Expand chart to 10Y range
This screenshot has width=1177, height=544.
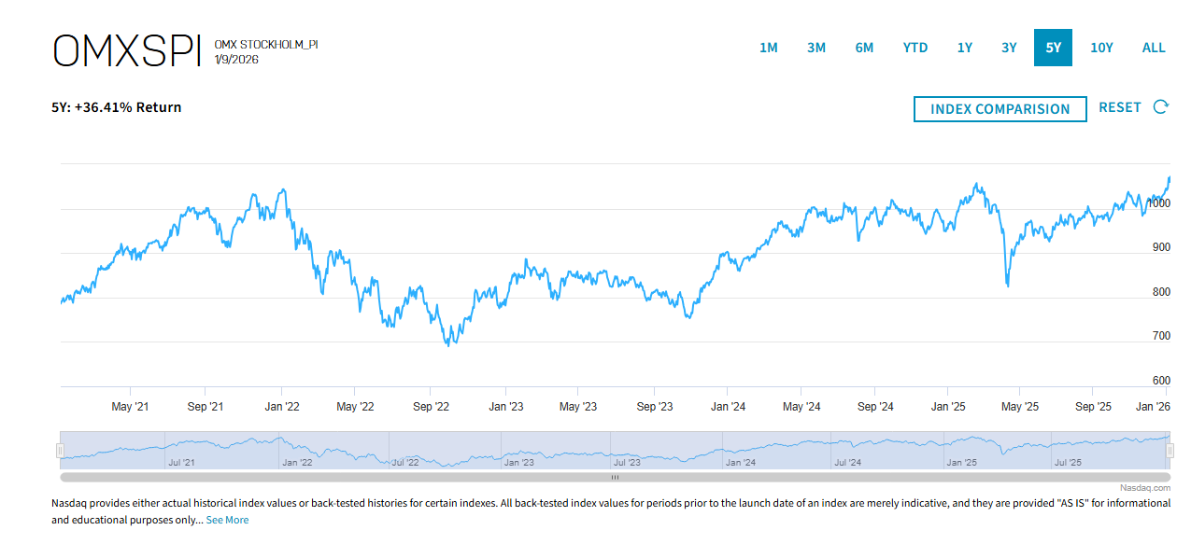(1101, 48)
